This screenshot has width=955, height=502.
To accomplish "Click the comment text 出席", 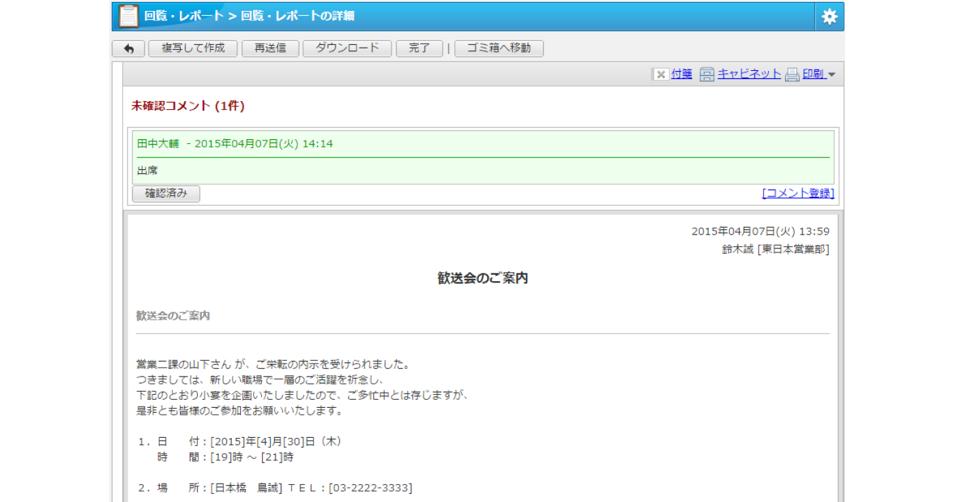I will click(x=147, y=171).
